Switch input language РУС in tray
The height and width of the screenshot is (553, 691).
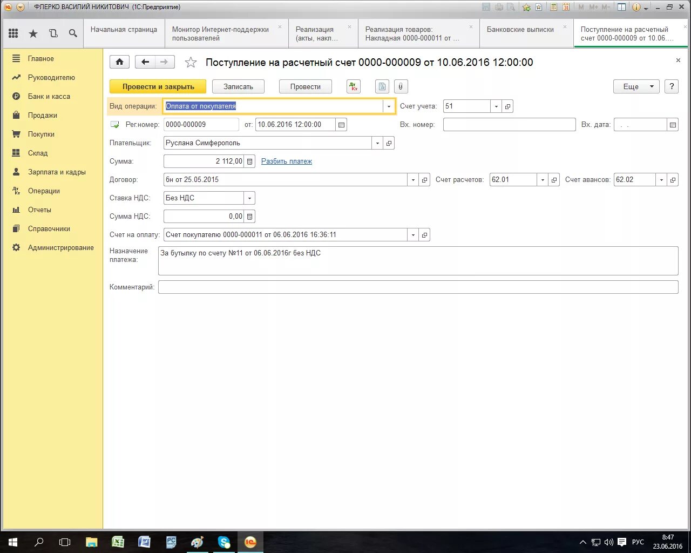tap(638, 542)
